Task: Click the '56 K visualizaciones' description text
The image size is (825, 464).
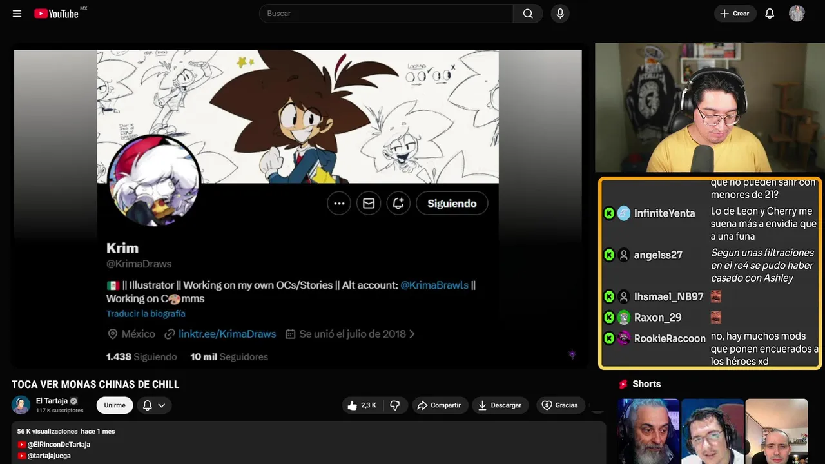Action: pyautogui.click(x=47, y=432)
